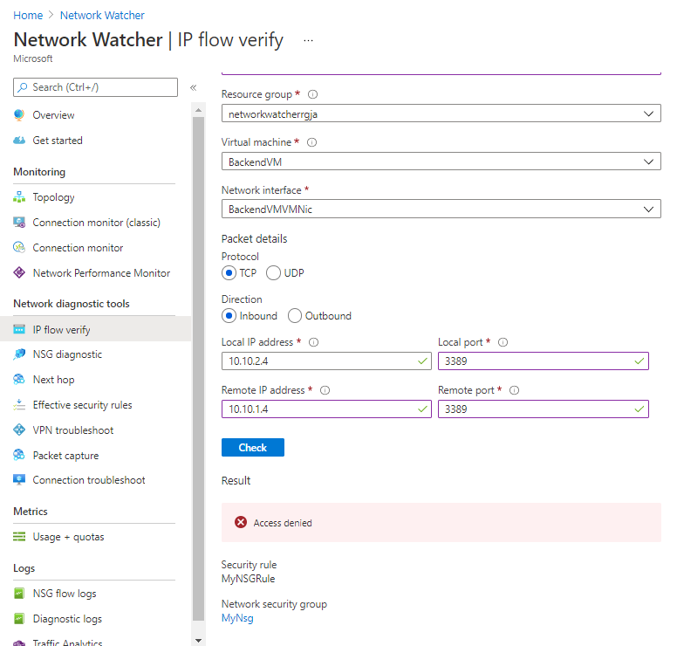Viewport: 677px width, 646px height.
Task: Click the Usage + quotas icon
Action: point(19,537)
